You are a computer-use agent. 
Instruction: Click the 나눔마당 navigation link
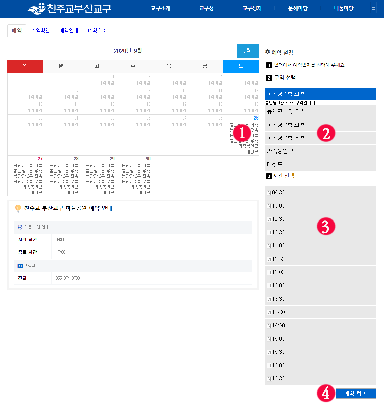click(x=344, y=8)
